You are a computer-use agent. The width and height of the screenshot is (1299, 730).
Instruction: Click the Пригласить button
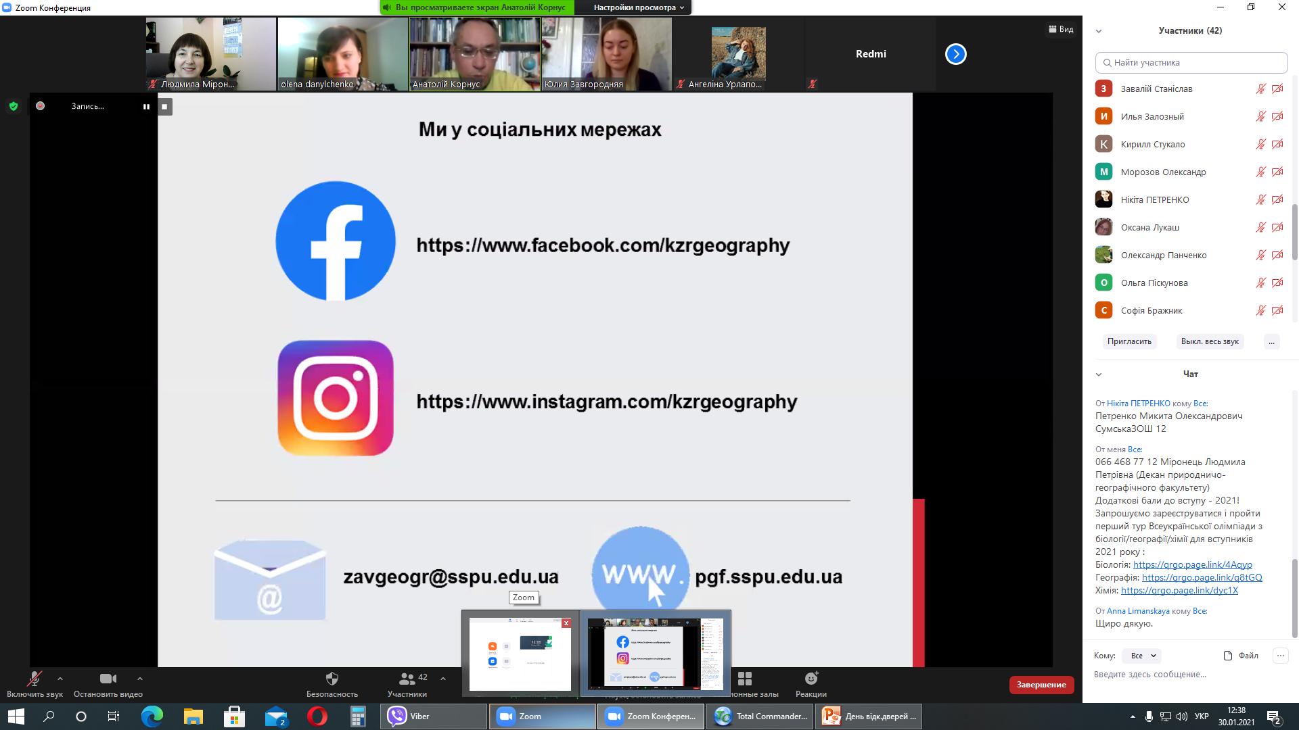click(x=1129, y=341)
